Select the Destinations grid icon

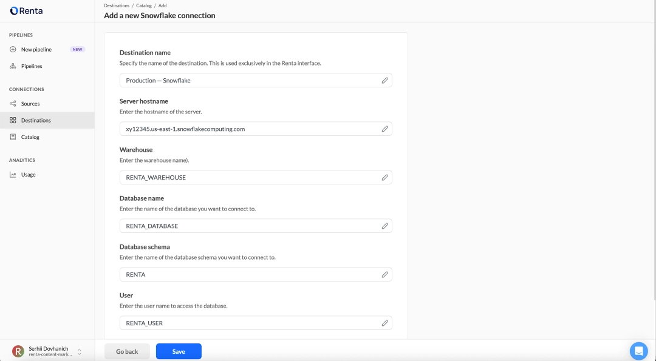click(13, 120)
